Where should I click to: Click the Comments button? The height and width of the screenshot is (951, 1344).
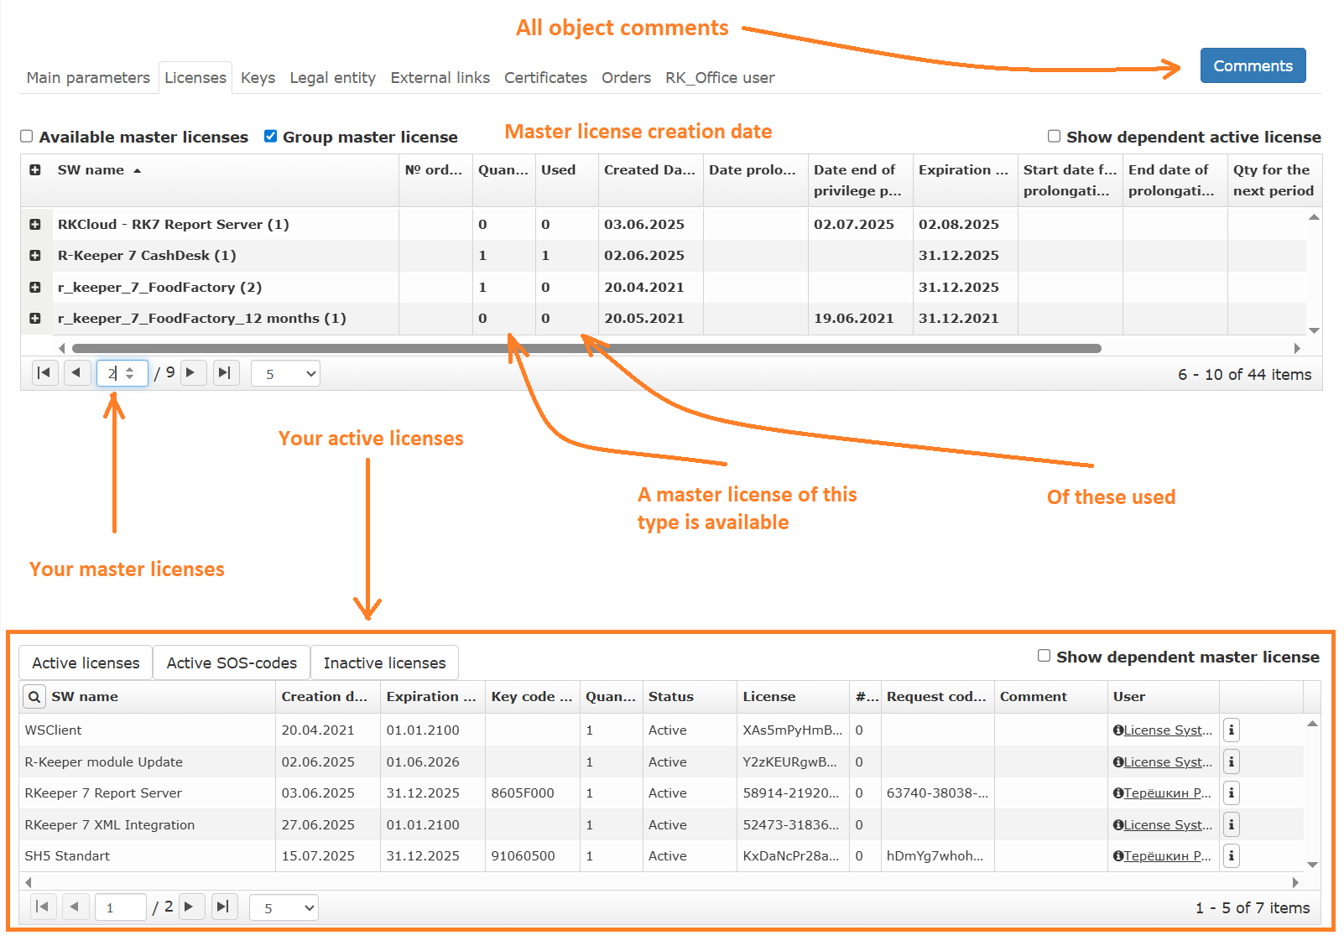[1252, 66]
